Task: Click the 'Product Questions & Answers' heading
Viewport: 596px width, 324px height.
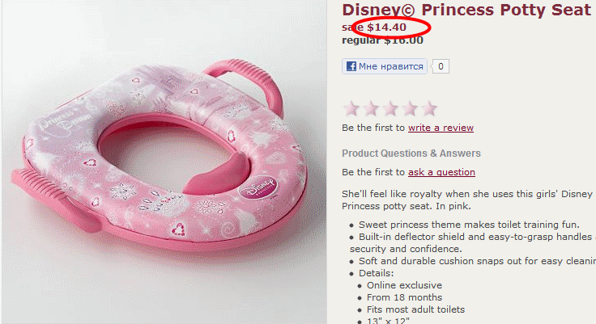Action: point(411,154)
